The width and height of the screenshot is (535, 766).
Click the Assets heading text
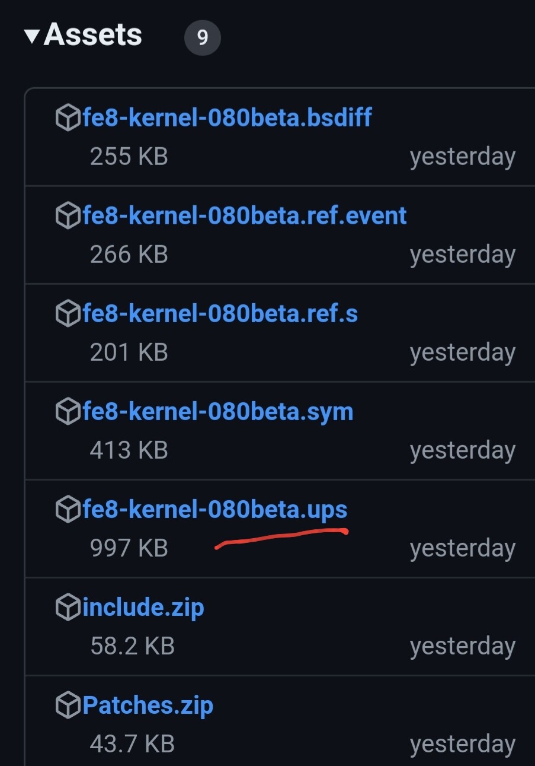(92, 34)
